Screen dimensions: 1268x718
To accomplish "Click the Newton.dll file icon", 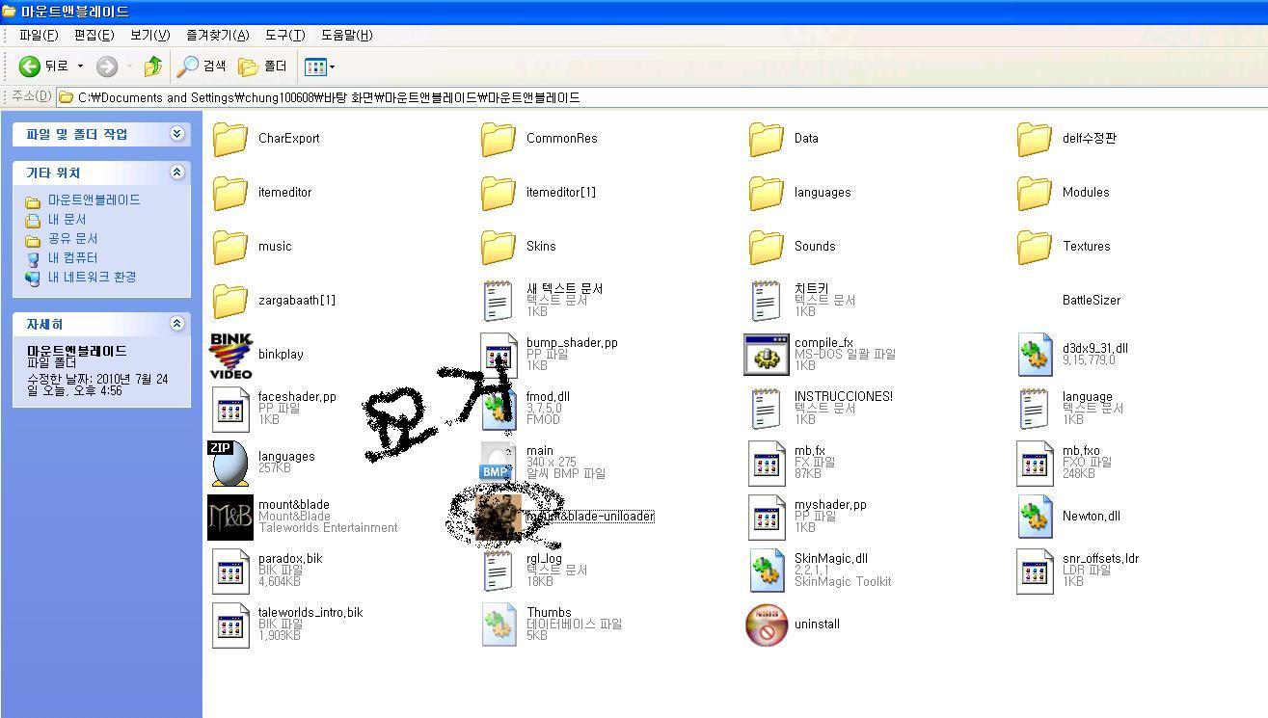I will tap(1035, 517).
